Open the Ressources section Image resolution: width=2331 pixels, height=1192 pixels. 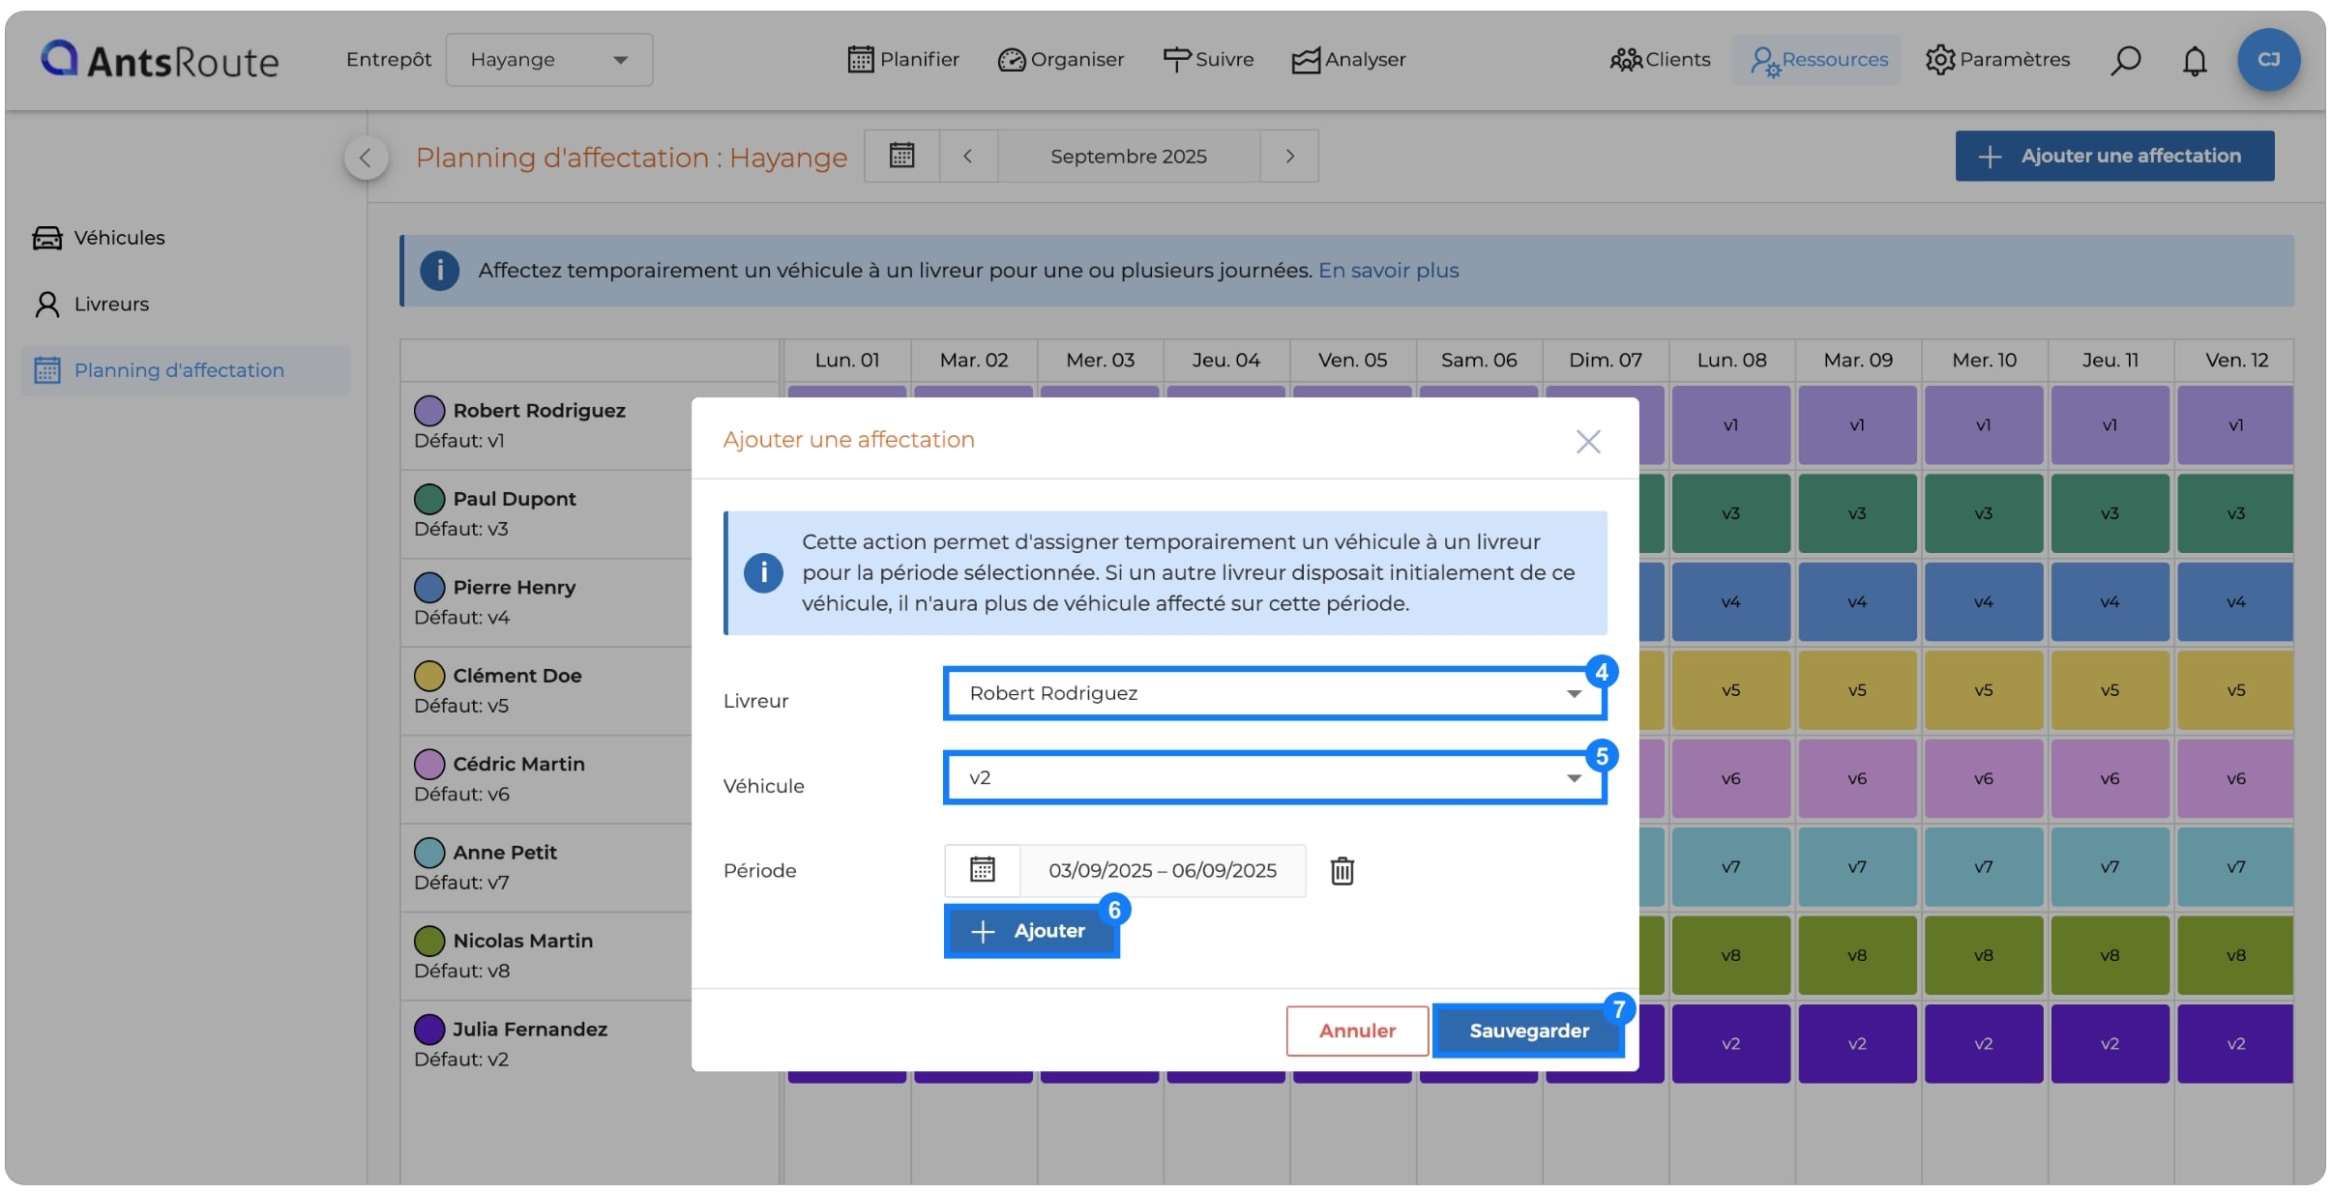click(1818, 60)
